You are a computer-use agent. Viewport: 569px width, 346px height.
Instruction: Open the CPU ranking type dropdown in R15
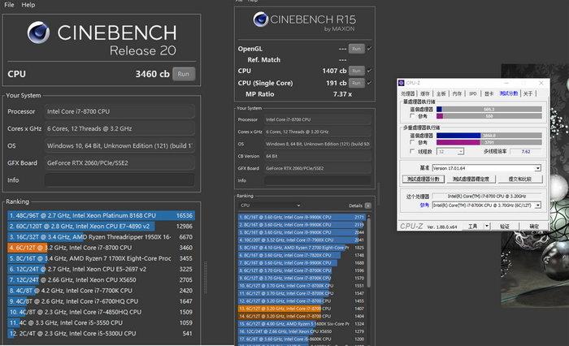click(x=270, y=205)
